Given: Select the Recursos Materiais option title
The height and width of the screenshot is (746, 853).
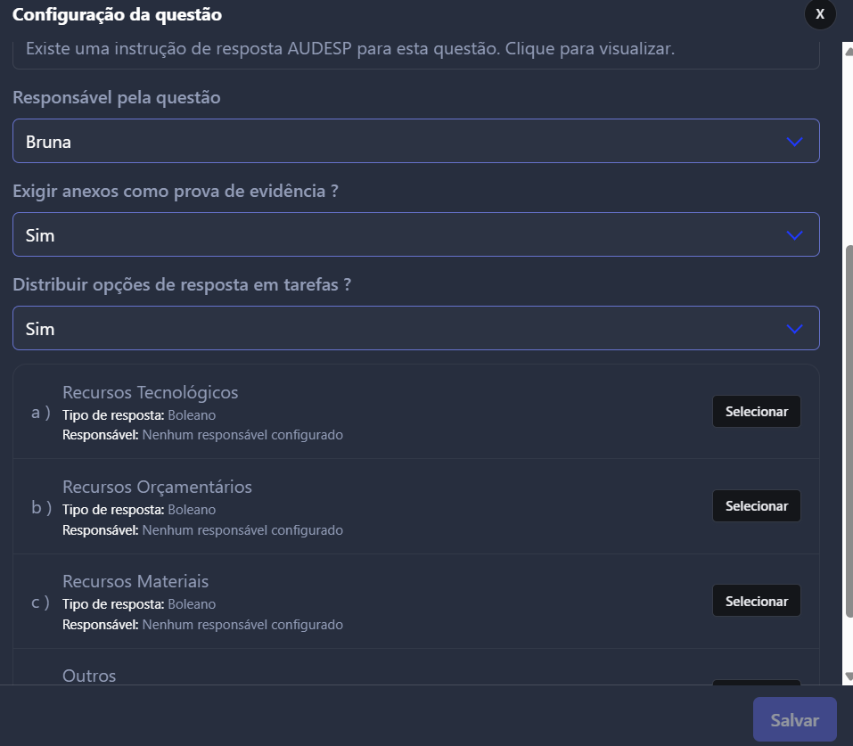Looking at the screenshot, I should [x=135, y=581].
